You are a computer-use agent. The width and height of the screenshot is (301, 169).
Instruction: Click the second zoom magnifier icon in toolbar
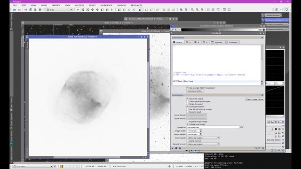click(186, 9)
